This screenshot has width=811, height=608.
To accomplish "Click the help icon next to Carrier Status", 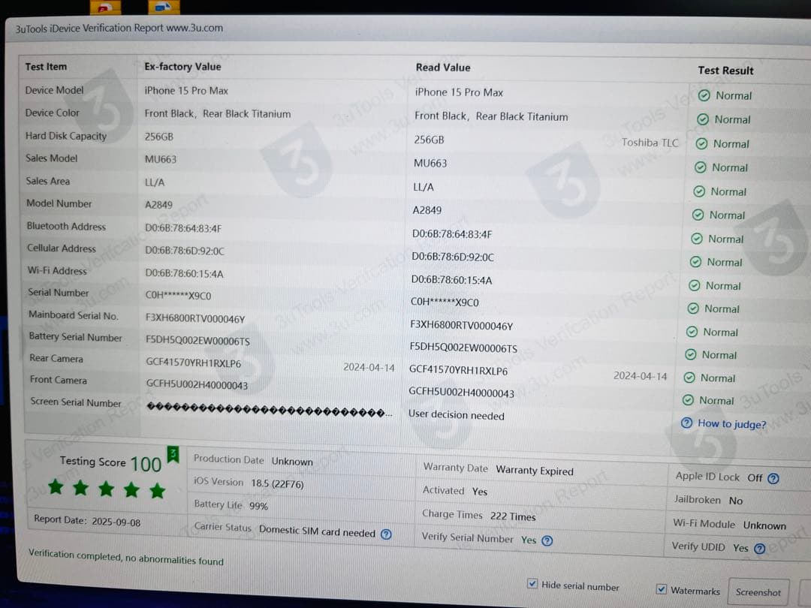I will point(386,534).
